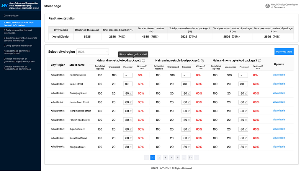301x171 pixels.
Task: Click Fenglin Road Street package 2 edit pencil
Action: [x=189, y=120]
